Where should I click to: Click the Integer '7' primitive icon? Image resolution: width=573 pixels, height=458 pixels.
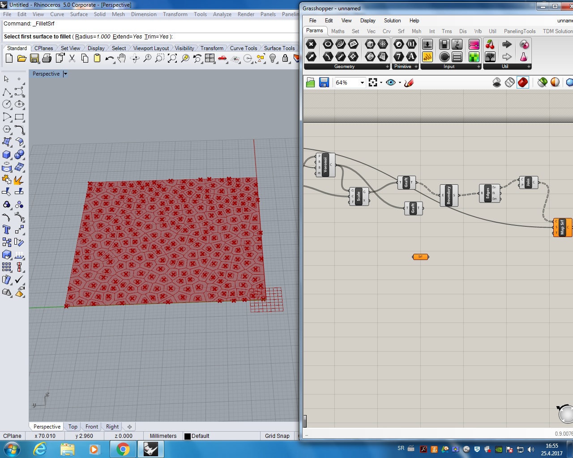point(399,56)
